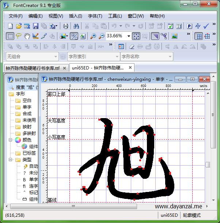
Task: Switch to the uni65ED tab
Action: [x=98, y=68]
